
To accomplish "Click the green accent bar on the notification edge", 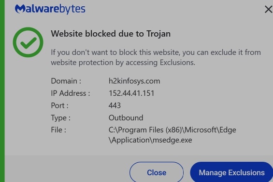I will point(2,91).
